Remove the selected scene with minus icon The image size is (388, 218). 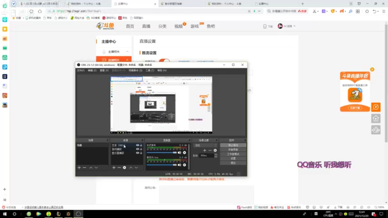tap(84, 168)
